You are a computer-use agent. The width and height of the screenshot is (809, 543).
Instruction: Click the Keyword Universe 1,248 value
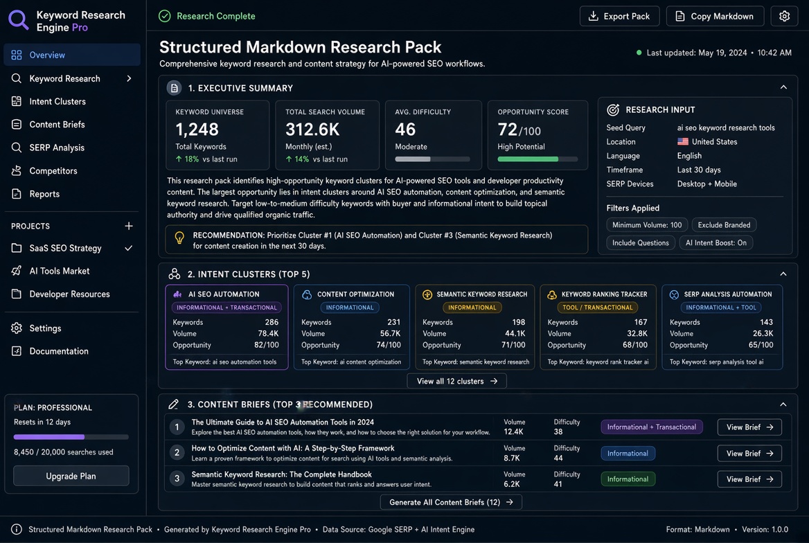tap(197, 129)
